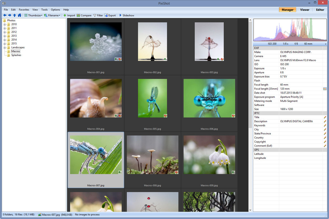This screenshot has height=219, width=329.
Task: Click the Export toolbar button
Action: 110,15
